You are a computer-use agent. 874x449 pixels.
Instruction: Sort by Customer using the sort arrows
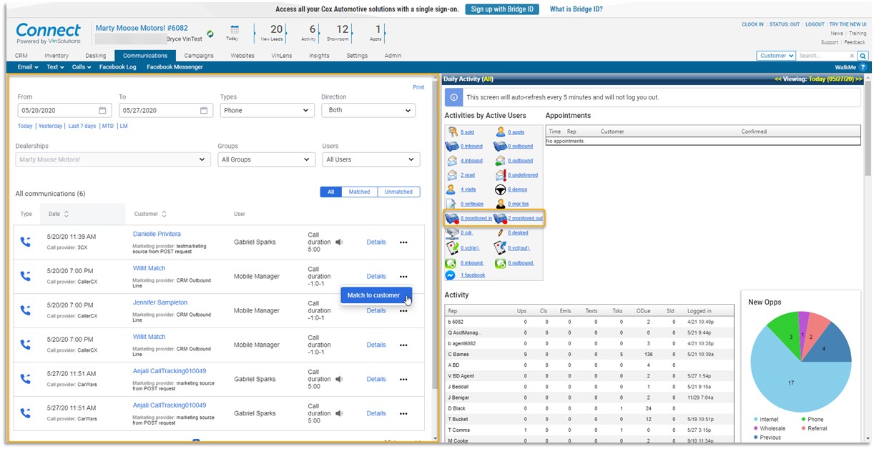tap(164, 214)
